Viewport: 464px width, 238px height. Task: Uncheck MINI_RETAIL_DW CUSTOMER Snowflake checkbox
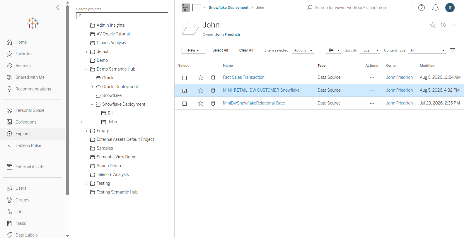tap(185, 91)
